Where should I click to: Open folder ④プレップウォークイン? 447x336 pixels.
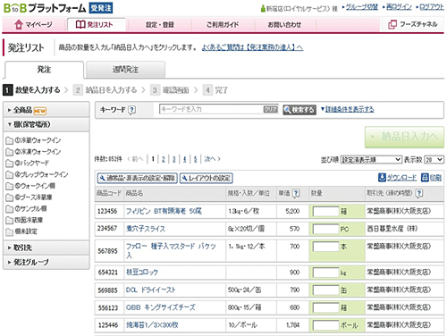[x=38, y=174]
